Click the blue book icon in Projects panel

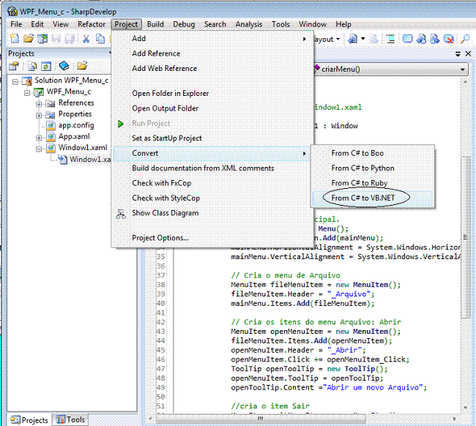[64, 66]
